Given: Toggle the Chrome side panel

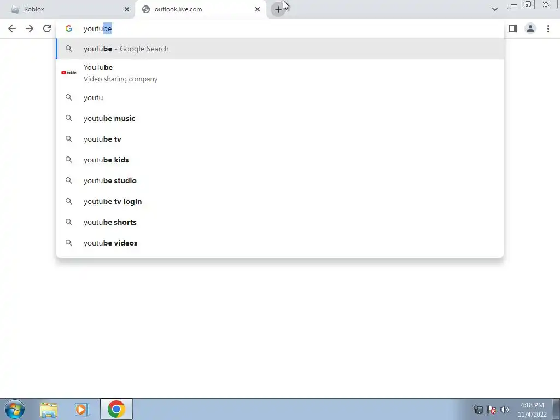Looking at the screenshot, I should pos(513,28).
